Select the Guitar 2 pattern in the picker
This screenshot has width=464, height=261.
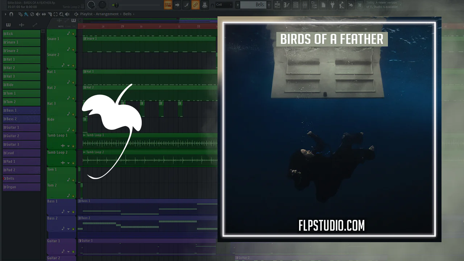[21, 136]
